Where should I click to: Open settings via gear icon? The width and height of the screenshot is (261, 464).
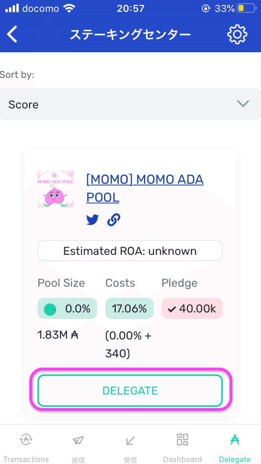(x=237, y=34)
